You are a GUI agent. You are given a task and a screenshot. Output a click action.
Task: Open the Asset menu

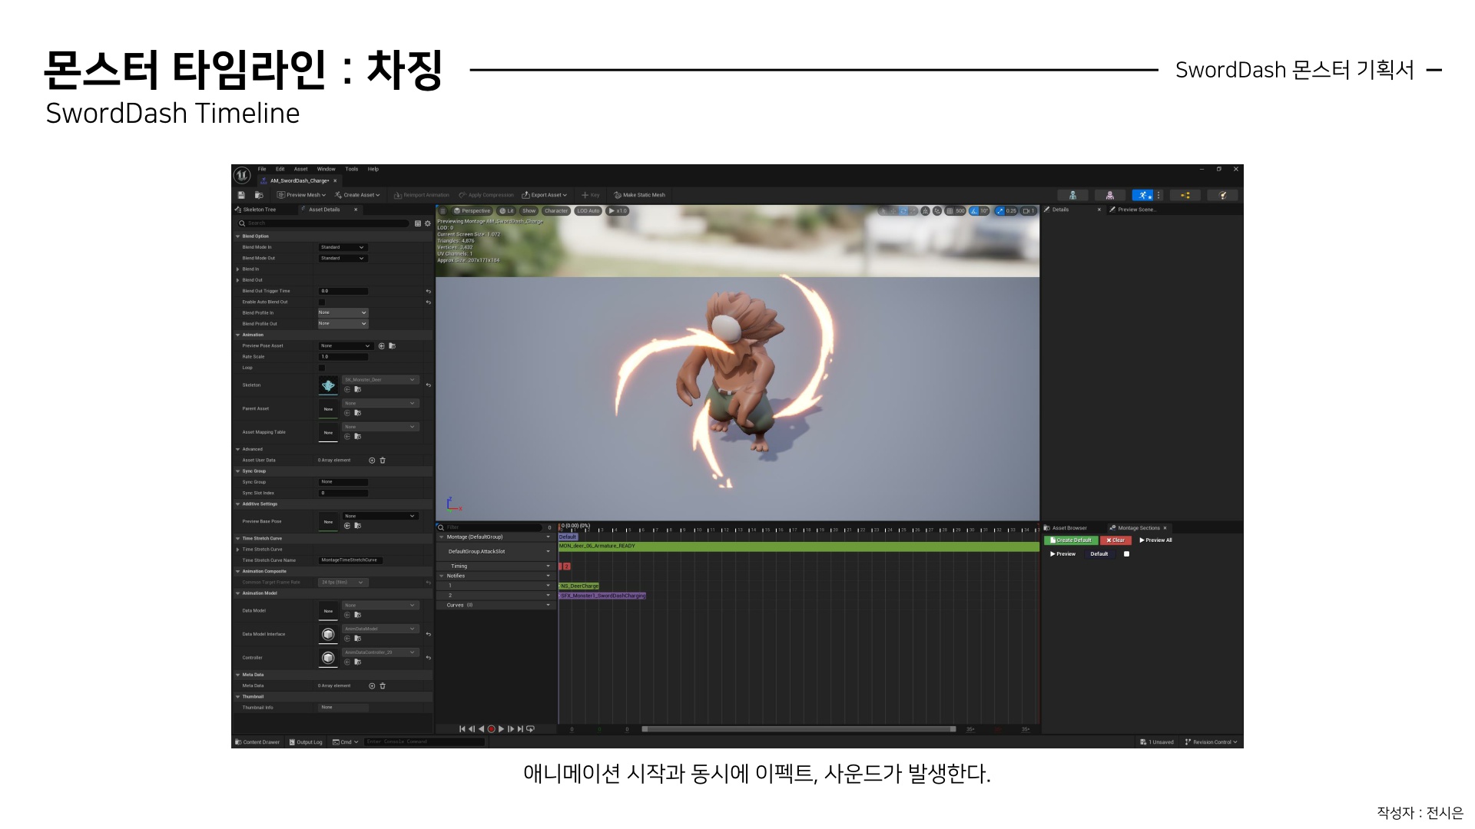tap(300, 169)
